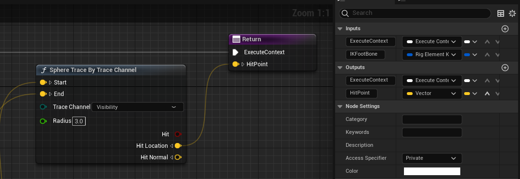Collapse the Inputs section
The height and width of the screenshot is (179, 520).
point(339,29)
